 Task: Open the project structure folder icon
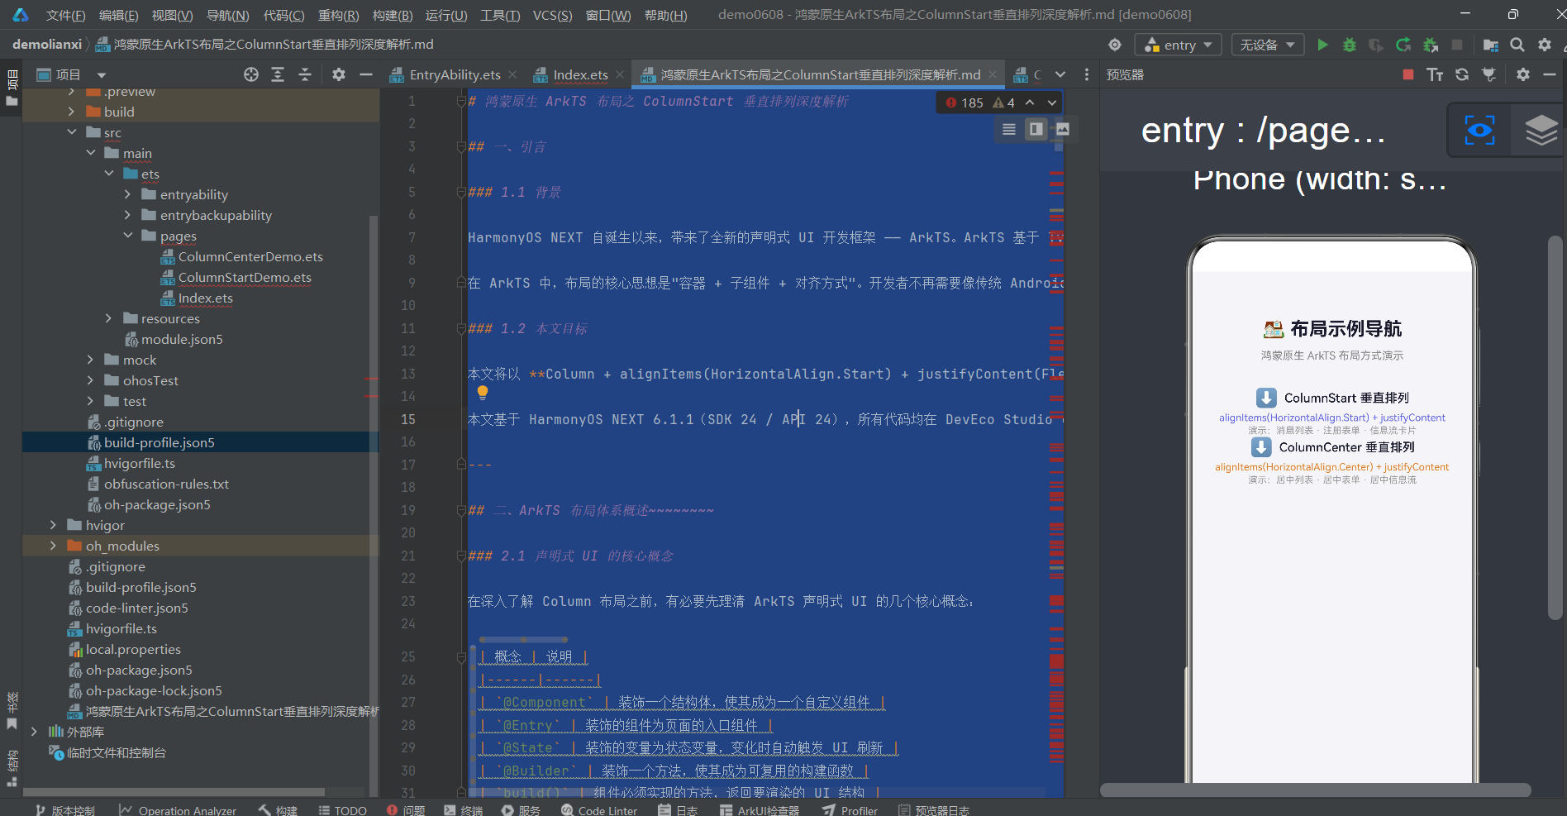1491,45
